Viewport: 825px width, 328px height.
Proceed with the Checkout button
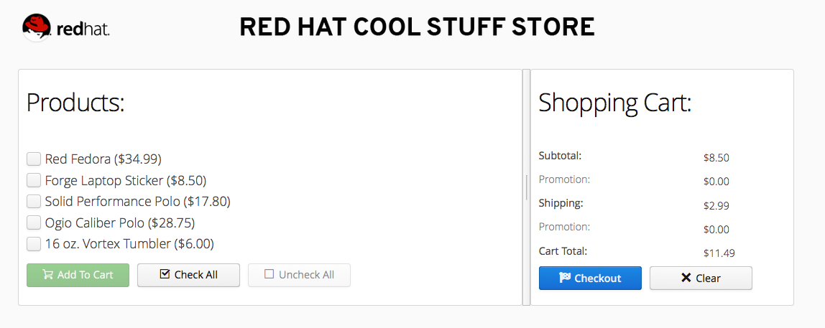coord(590,278)
